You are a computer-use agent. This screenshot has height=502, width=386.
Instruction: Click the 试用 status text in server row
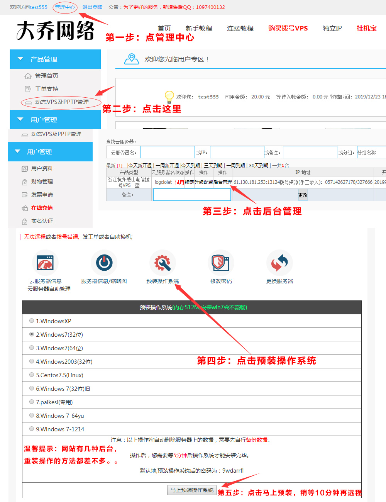(179, 182)
